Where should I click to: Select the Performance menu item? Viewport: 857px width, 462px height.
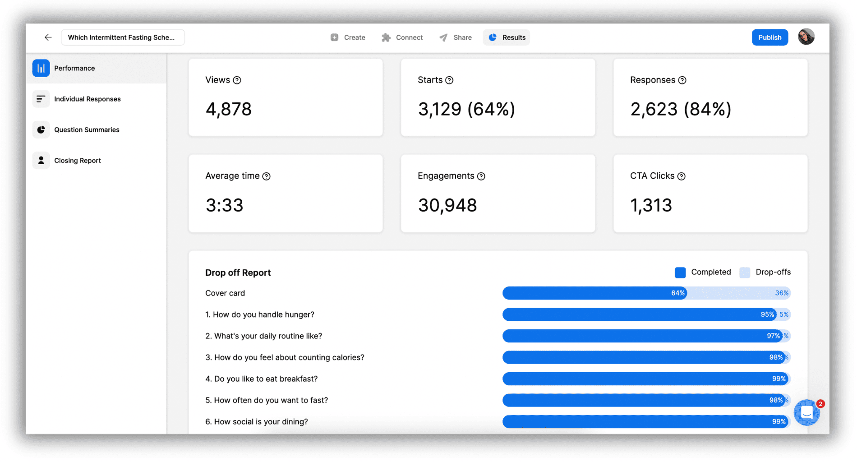(x=74, y=68)
